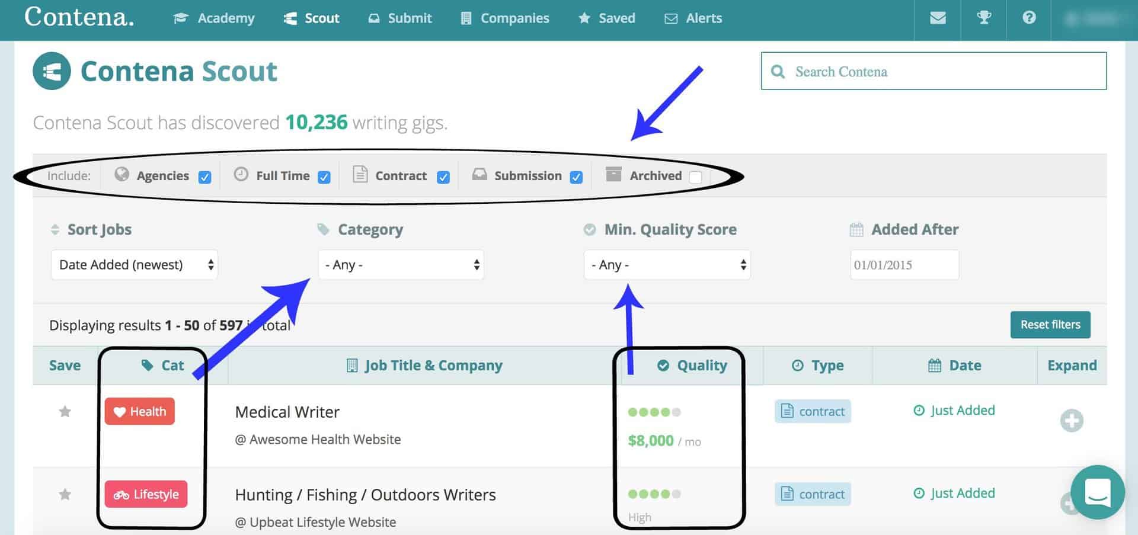Click the Agencies globe icon
The width and height of the screenshot is (1138, 535).
(x=122, y=174)
